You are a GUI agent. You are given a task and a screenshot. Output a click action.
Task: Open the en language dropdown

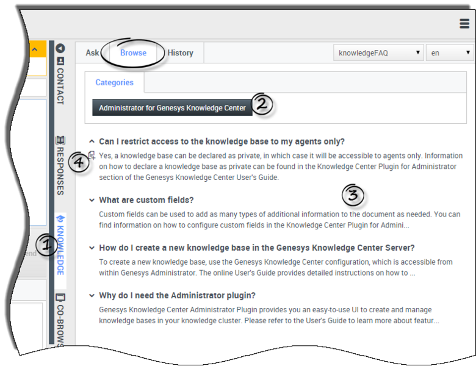[450, 53]
